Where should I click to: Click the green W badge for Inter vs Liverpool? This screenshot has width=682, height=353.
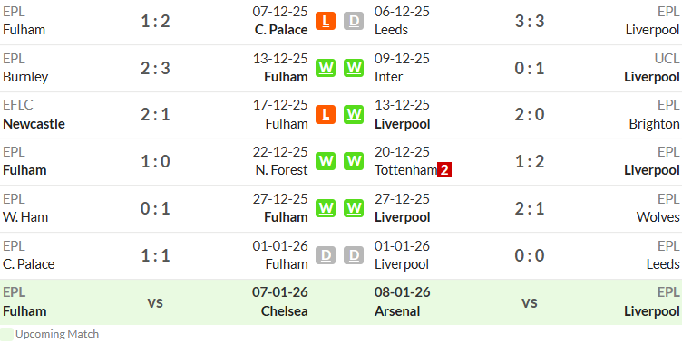click(x=354, y=68)
